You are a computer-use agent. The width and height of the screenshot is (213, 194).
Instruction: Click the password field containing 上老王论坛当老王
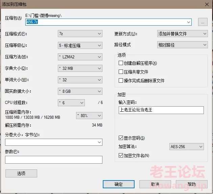(161, 110)
